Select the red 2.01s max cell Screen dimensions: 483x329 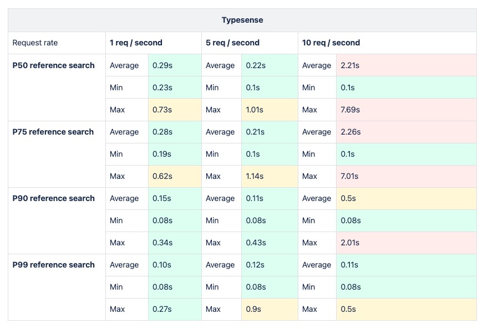point(405,243)
